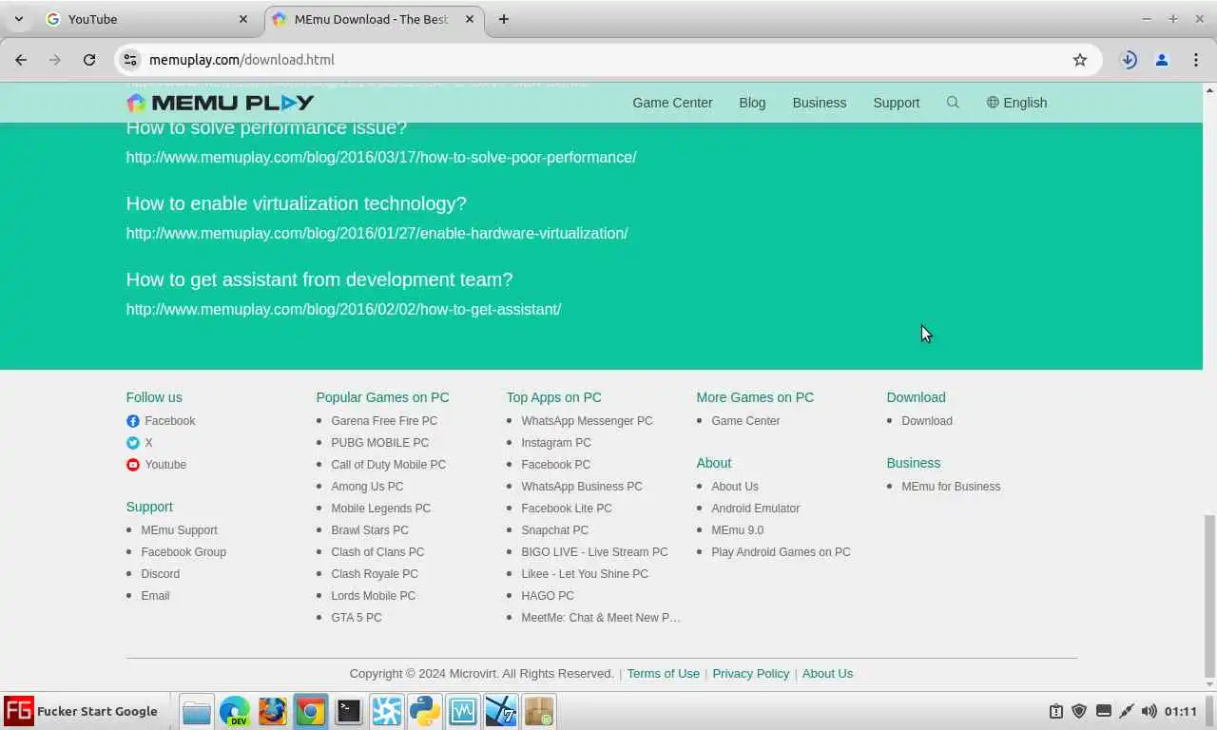The width and height of the screenshot is (1217, 730).
Task: Open the poor performance blog link
Action: (381, 158)
